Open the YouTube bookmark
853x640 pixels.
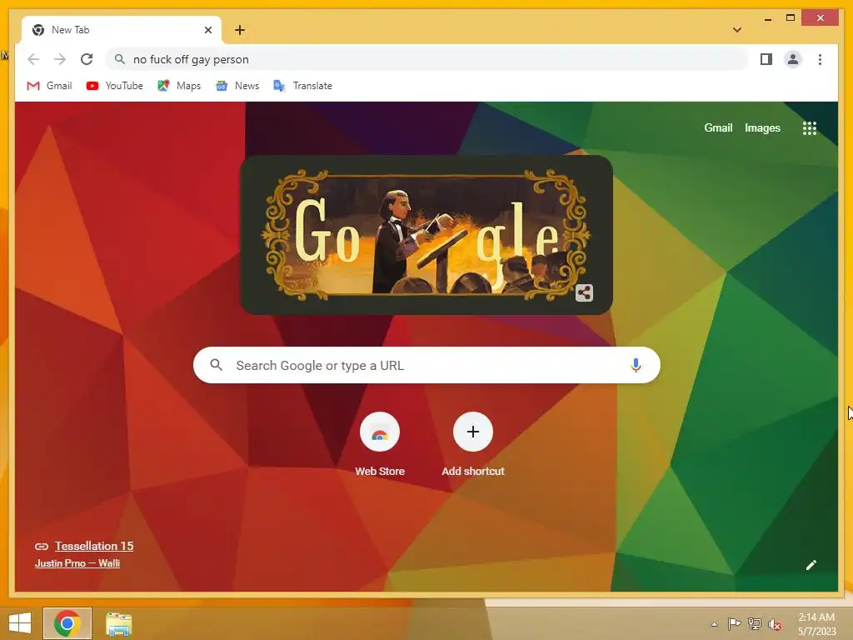coord(115,86)
